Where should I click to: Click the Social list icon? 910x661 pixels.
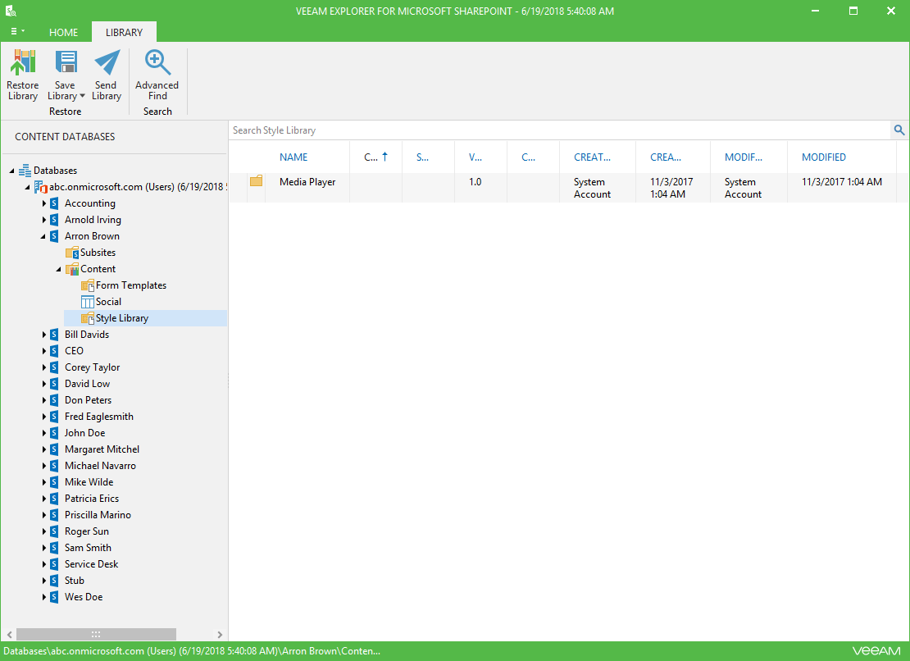(88, 302)
